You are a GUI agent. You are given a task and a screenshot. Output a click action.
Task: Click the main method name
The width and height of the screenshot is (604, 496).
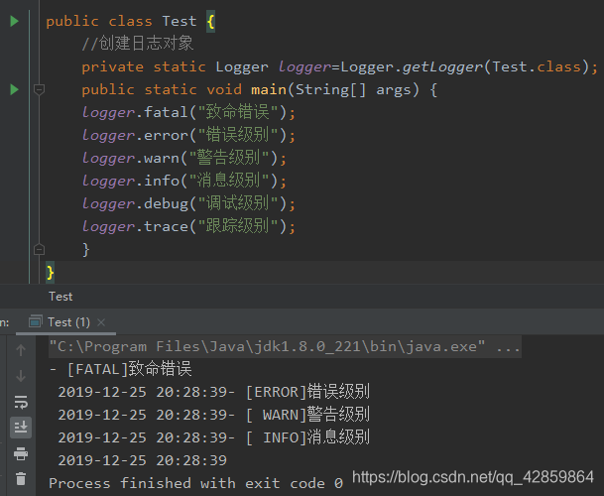click(269, 89)
